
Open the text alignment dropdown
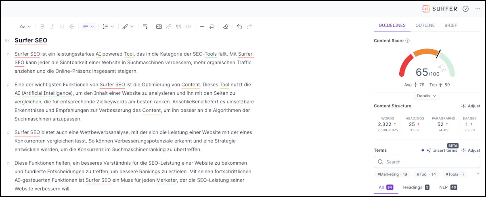(88, 27)
